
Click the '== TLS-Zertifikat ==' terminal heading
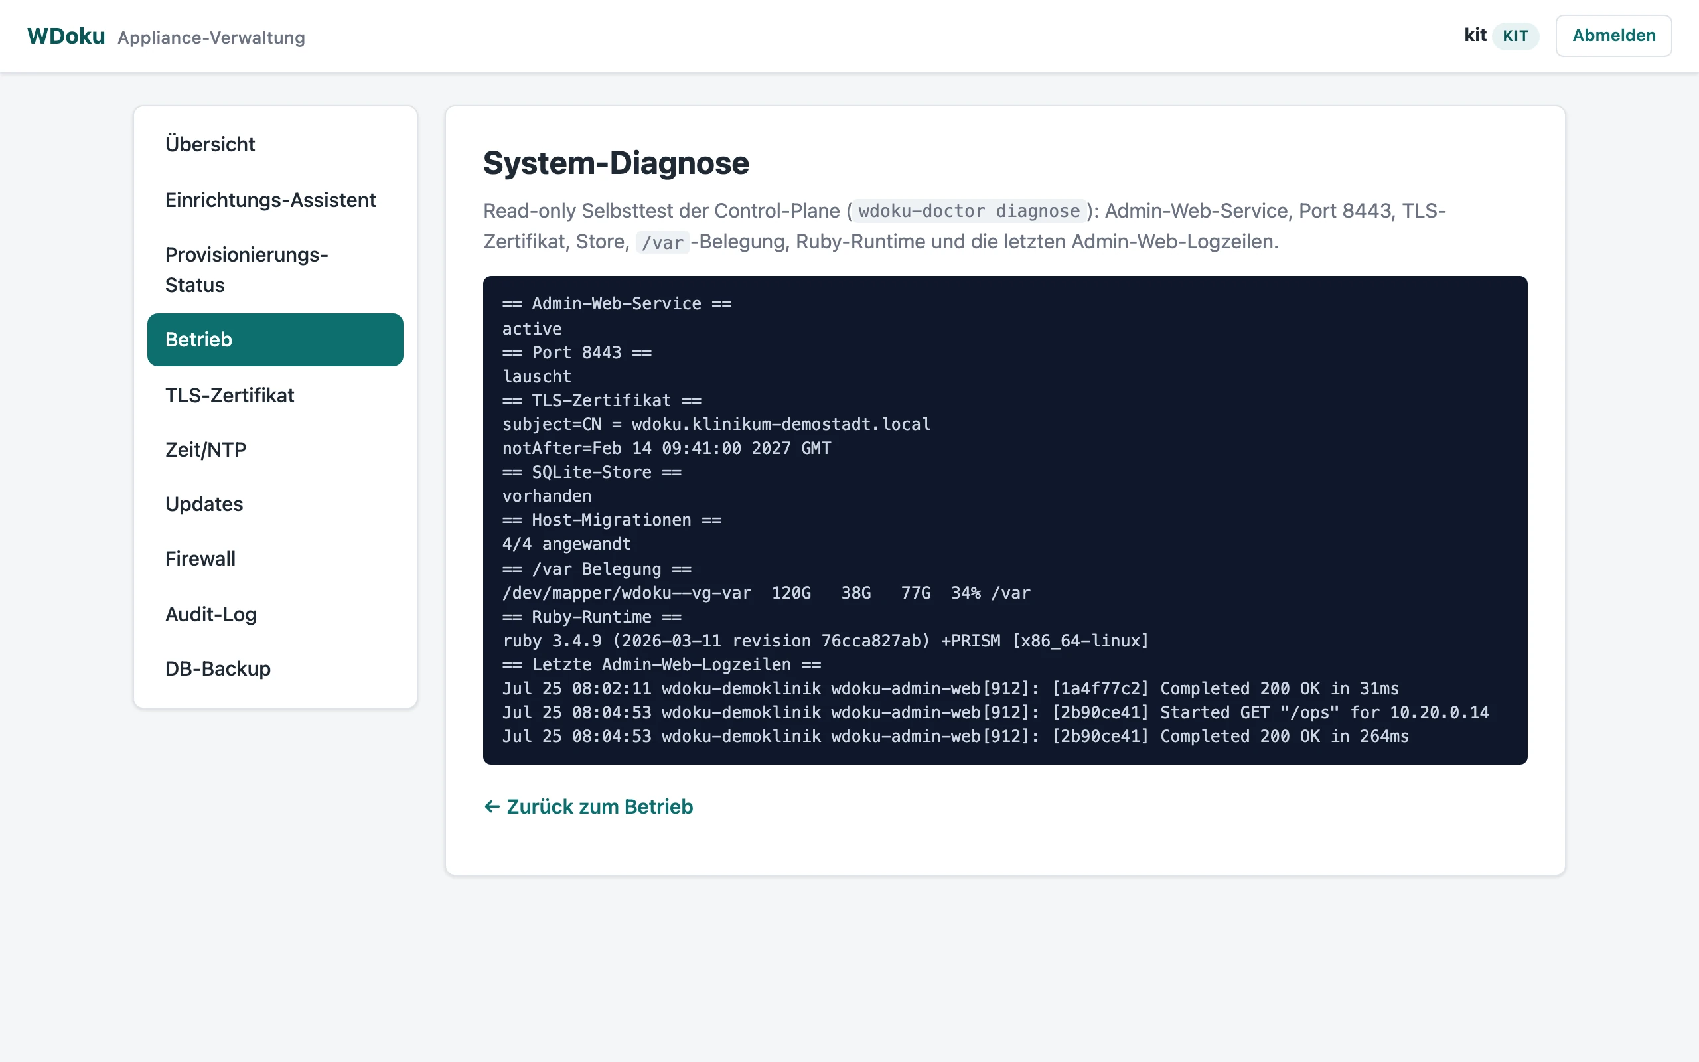click(x=602, y=400)
